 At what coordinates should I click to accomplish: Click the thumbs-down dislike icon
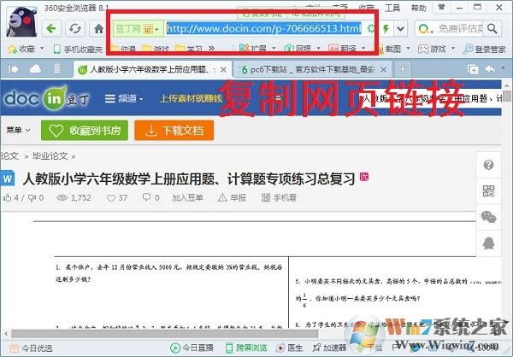point(32,197)
